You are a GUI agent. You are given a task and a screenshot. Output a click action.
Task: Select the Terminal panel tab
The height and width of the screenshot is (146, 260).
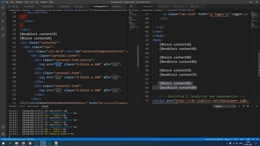point(45,106)
